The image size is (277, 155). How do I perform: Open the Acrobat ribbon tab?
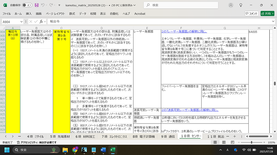[140, 14]
